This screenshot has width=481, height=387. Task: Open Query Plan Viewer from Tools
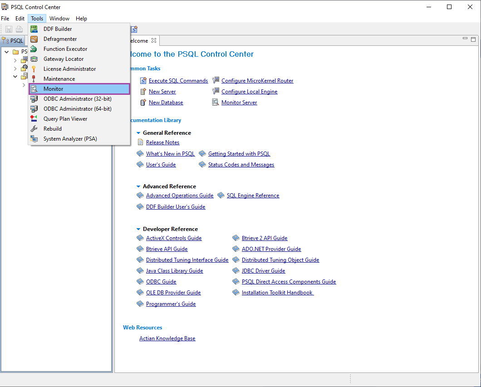(79, 119)
